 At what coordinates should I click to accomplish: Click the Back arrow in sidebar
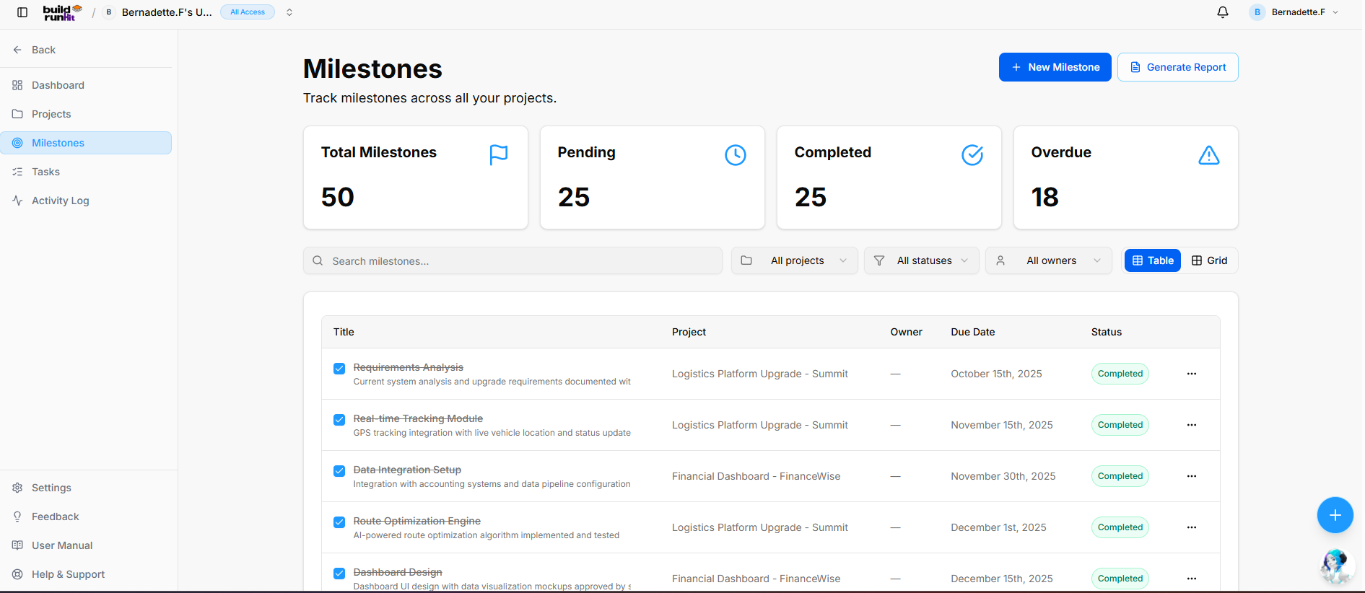[17, 50]
